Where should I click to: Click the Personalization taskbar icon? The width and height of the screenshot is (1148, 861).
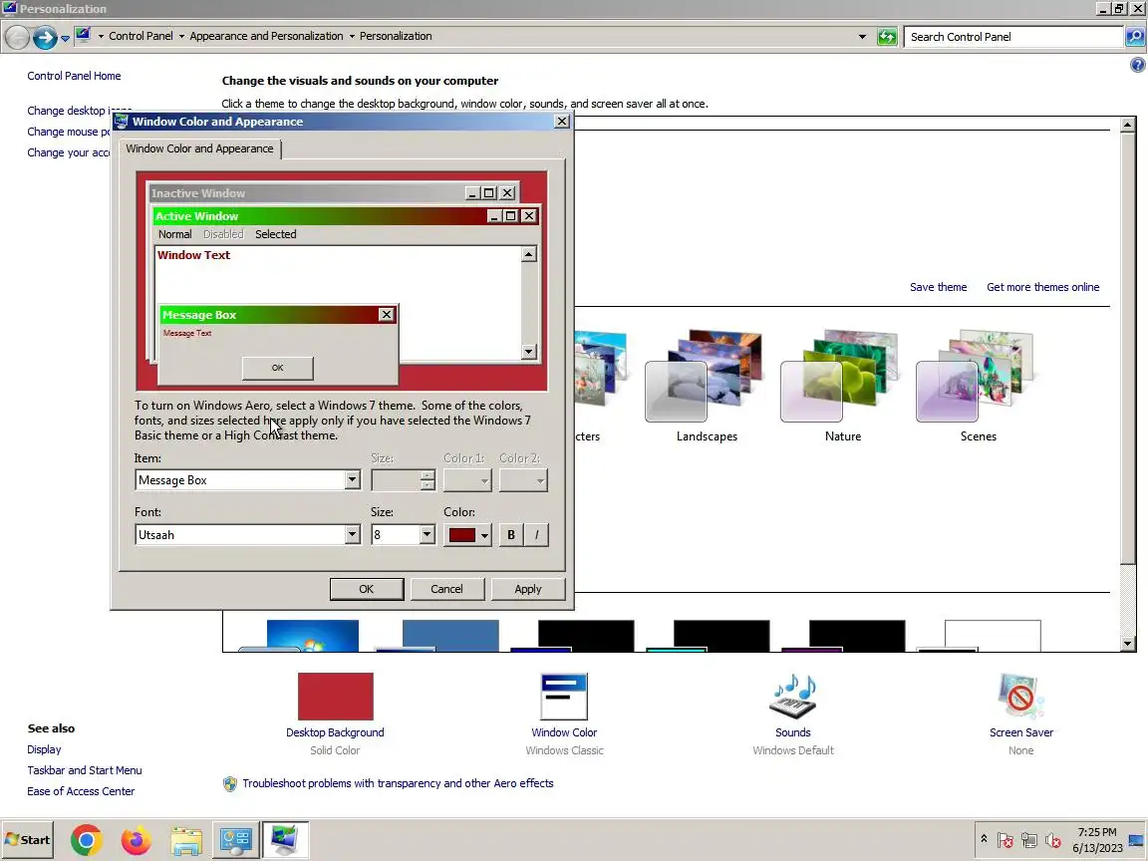[x=285, y=840]
